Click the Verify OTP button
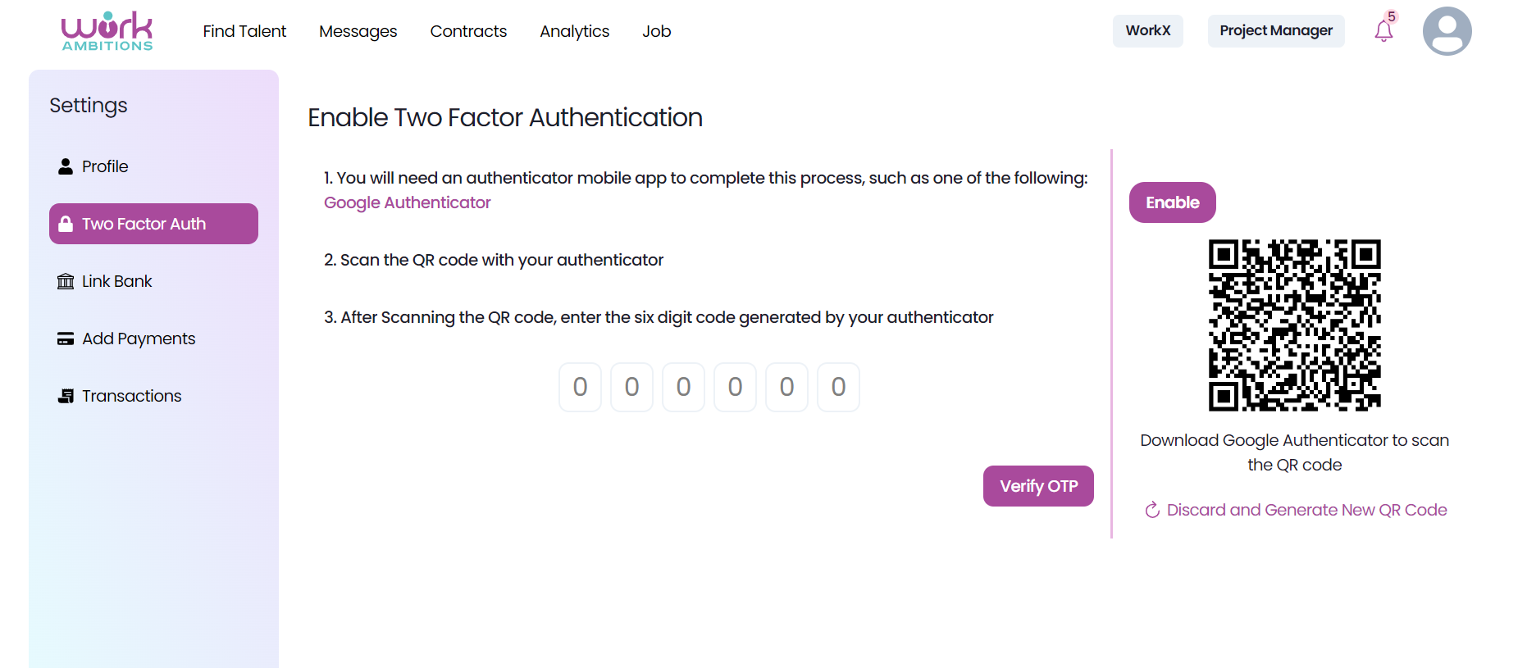 tap(1038, 486)
